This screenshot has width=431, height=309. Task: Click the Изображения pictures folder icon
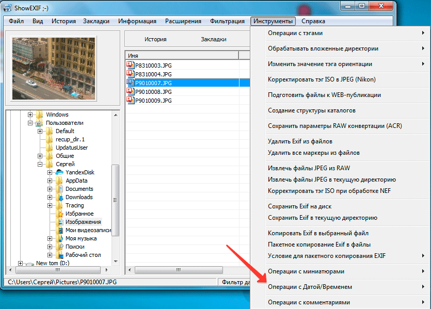click(60, 222)
